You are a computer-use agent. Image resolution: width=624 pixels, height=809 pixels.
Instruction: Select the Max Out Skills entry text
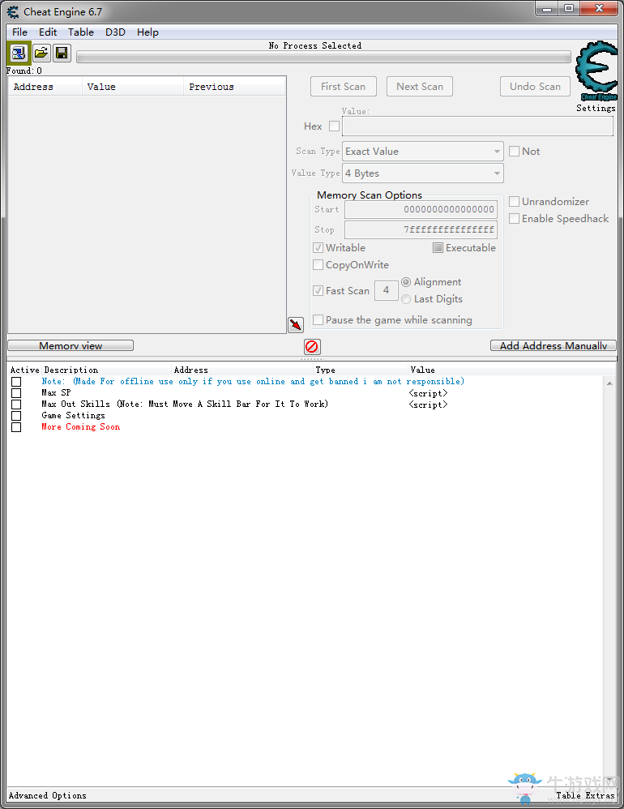pos(185,404)
